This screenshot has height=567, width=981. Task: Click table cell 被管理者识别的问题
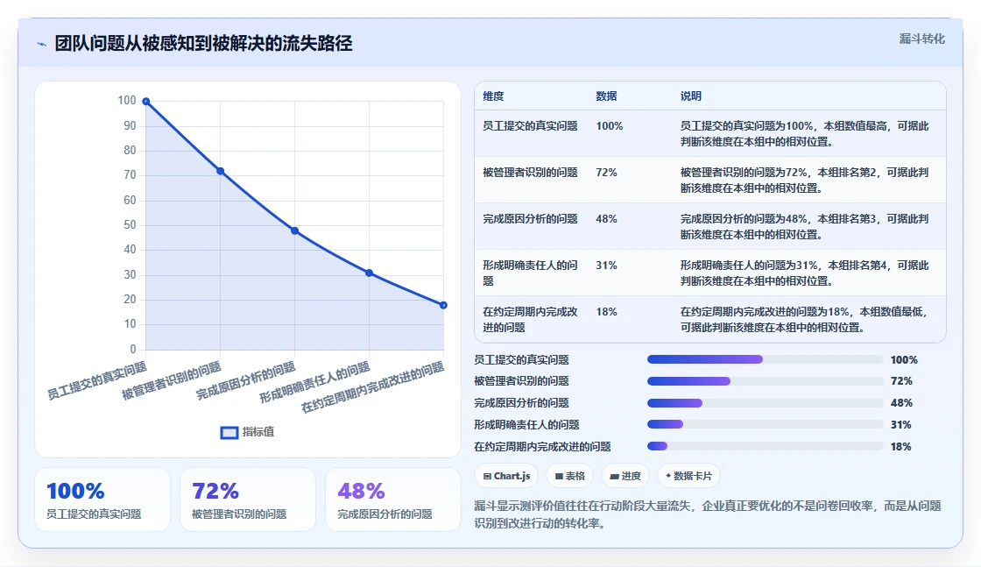point(530,172)
